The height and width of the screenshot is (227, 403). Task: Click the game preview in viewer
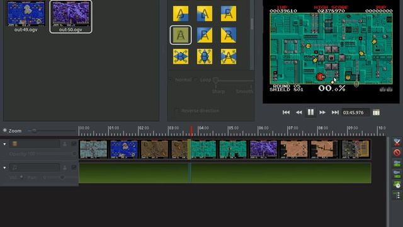tap(331, 52)
